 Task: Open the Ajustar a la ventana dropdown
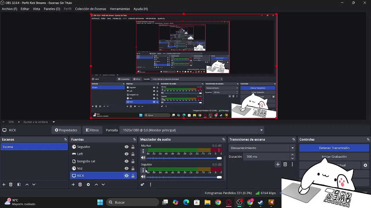pos(54,122)
